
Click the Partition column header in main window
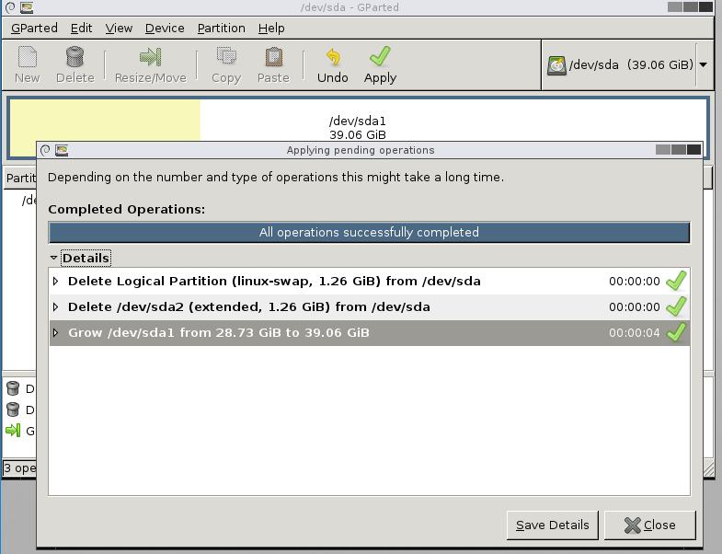point(21,178)
